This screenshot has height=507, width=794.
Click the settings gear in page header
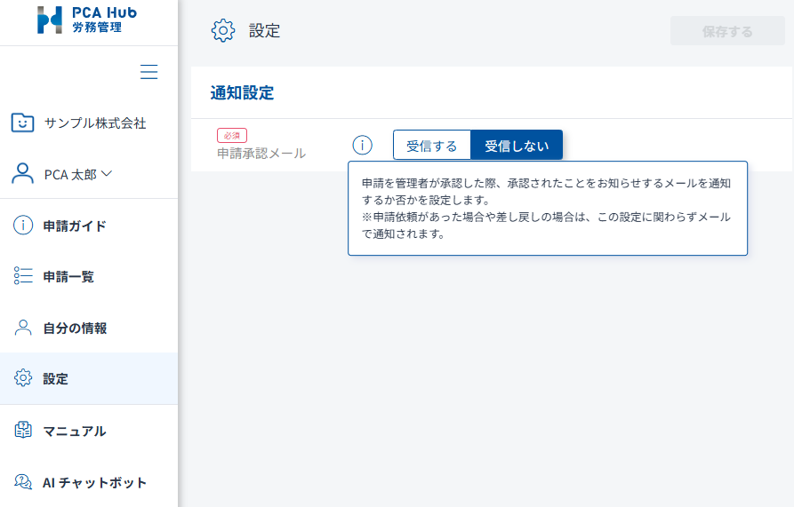pyautogui.click(x=222, y=30)
